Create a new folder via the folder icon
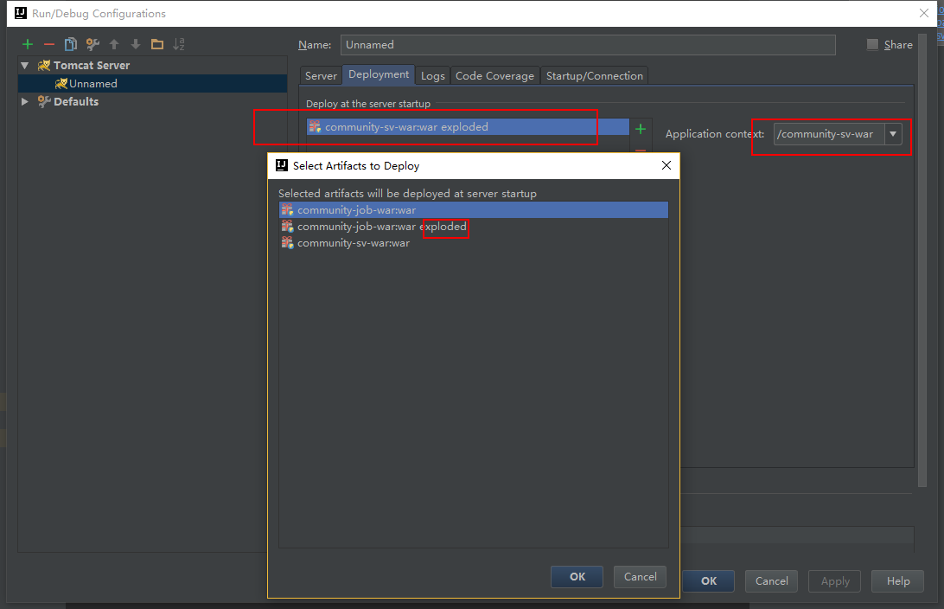944x609 pixels. tap(157, 45)
